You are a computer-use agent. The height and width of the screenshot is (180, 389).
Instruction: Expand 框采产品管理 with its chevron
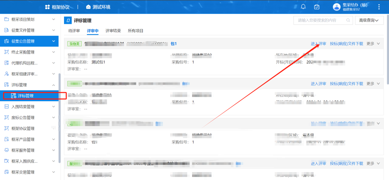coord(54,139)
